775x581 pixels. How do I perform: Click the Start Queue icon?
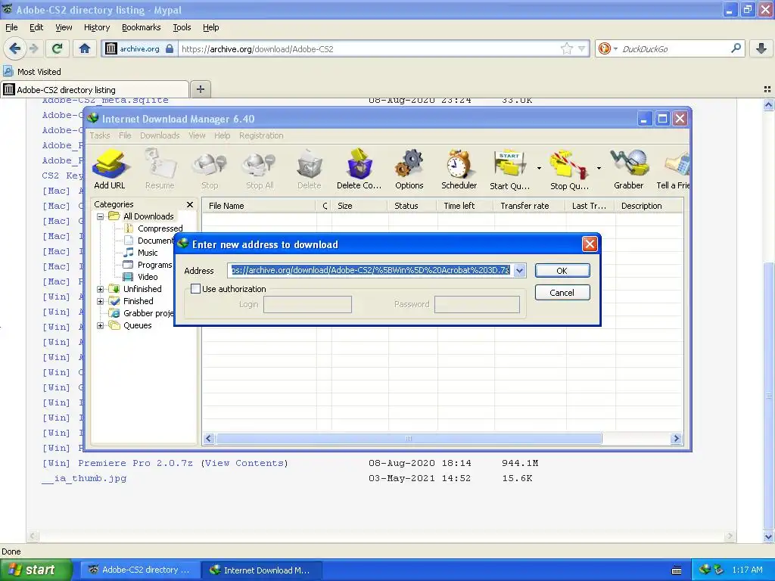point(509,169)
